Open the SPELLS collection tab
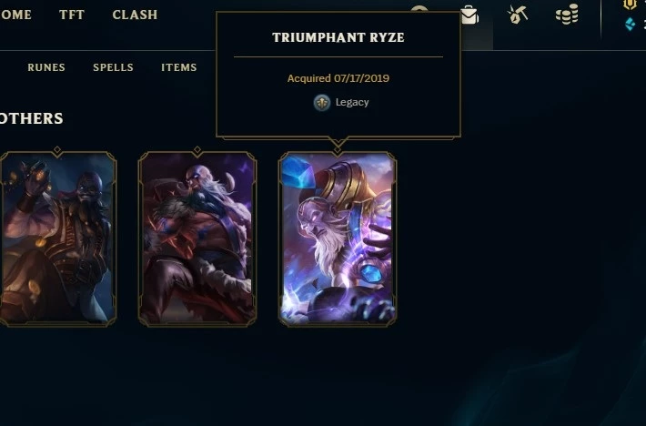 point(113,67)
